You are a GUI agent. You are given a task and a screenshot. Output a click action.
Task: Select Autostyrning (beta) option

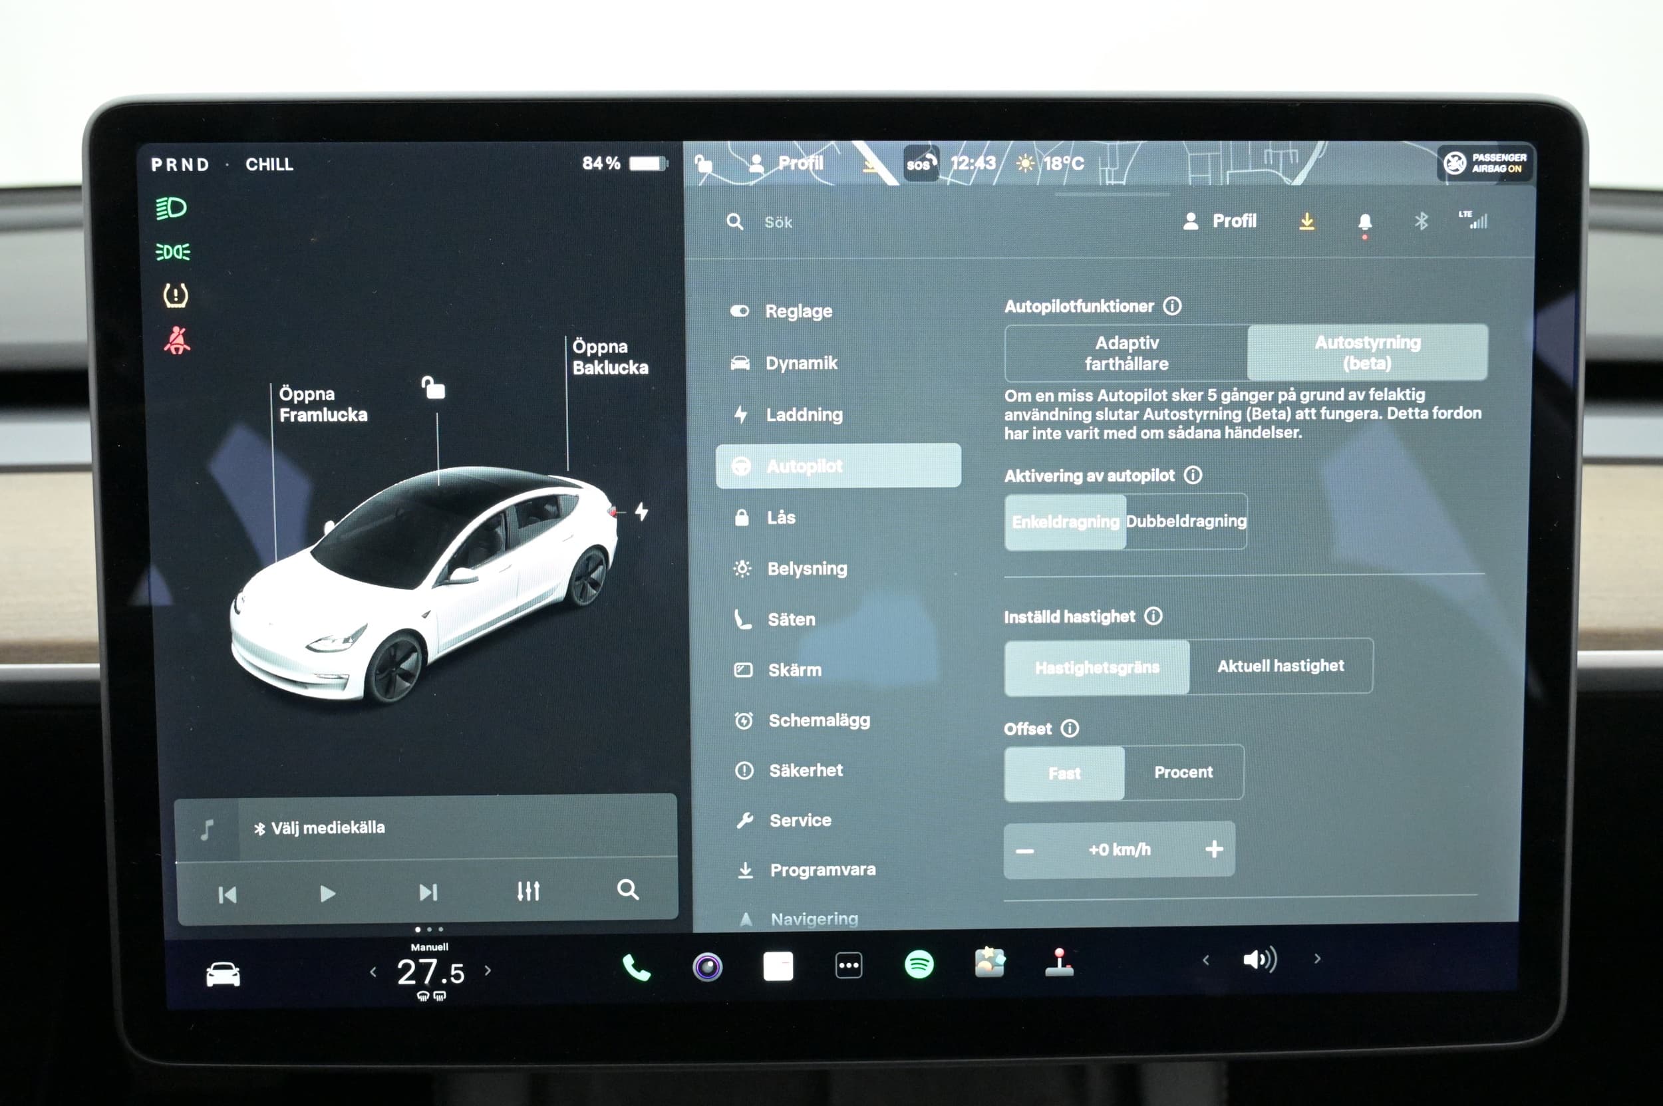[x=1368, y=352]
